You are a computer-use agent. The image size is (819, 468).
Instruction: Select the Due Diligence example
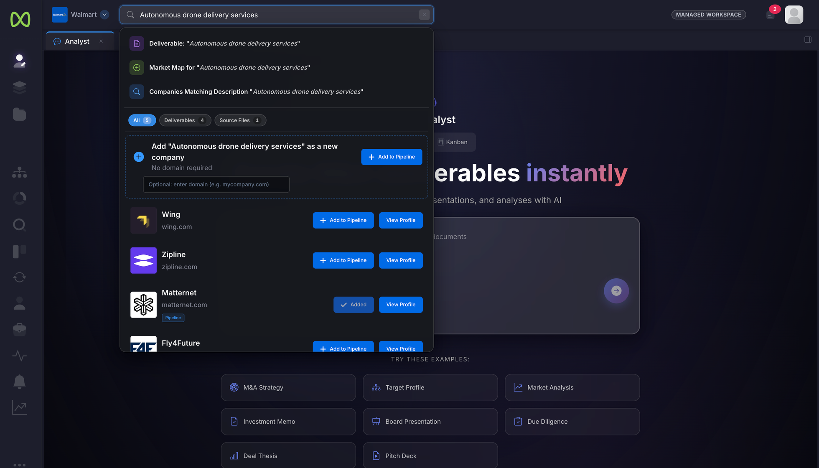572,422
